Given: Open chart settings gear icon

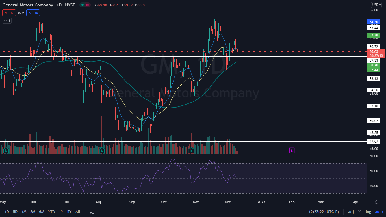Looking at the screenshot, I should pyautogui.click(x=376, y=202).
